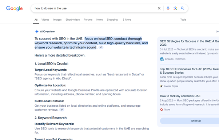This screenshot has height=140, width=219.
Task: Open Google Lens image search icon
Action: (175, 8)
